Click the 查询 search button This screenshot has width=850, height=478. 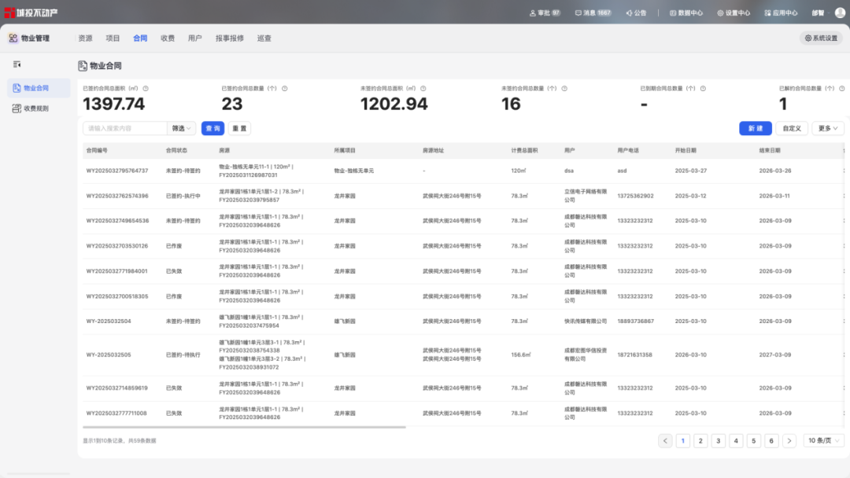click(x=213, y=128)
